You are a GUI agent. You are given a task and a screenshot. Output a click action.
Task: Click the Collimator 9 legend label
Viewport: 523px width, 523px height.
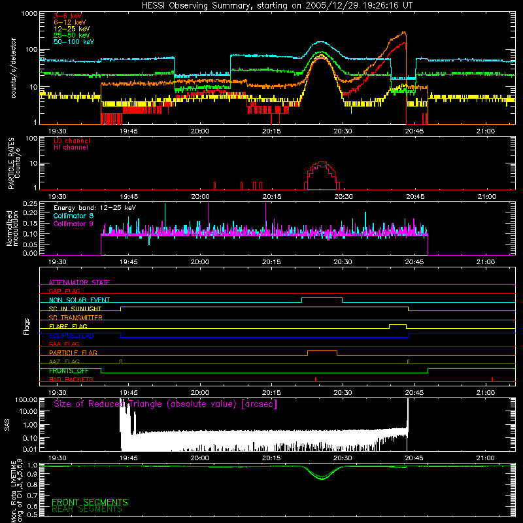pyautogui.click(x=73, y=224)
